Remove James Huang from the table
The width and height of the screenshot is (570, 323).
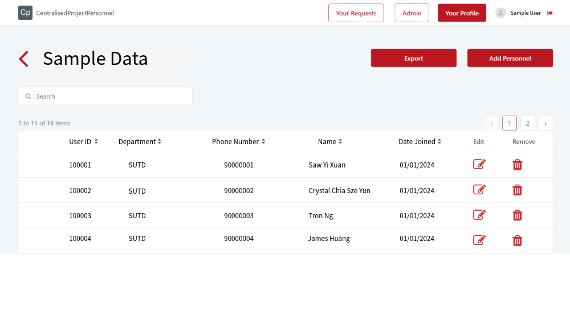(x=517, y=240)
